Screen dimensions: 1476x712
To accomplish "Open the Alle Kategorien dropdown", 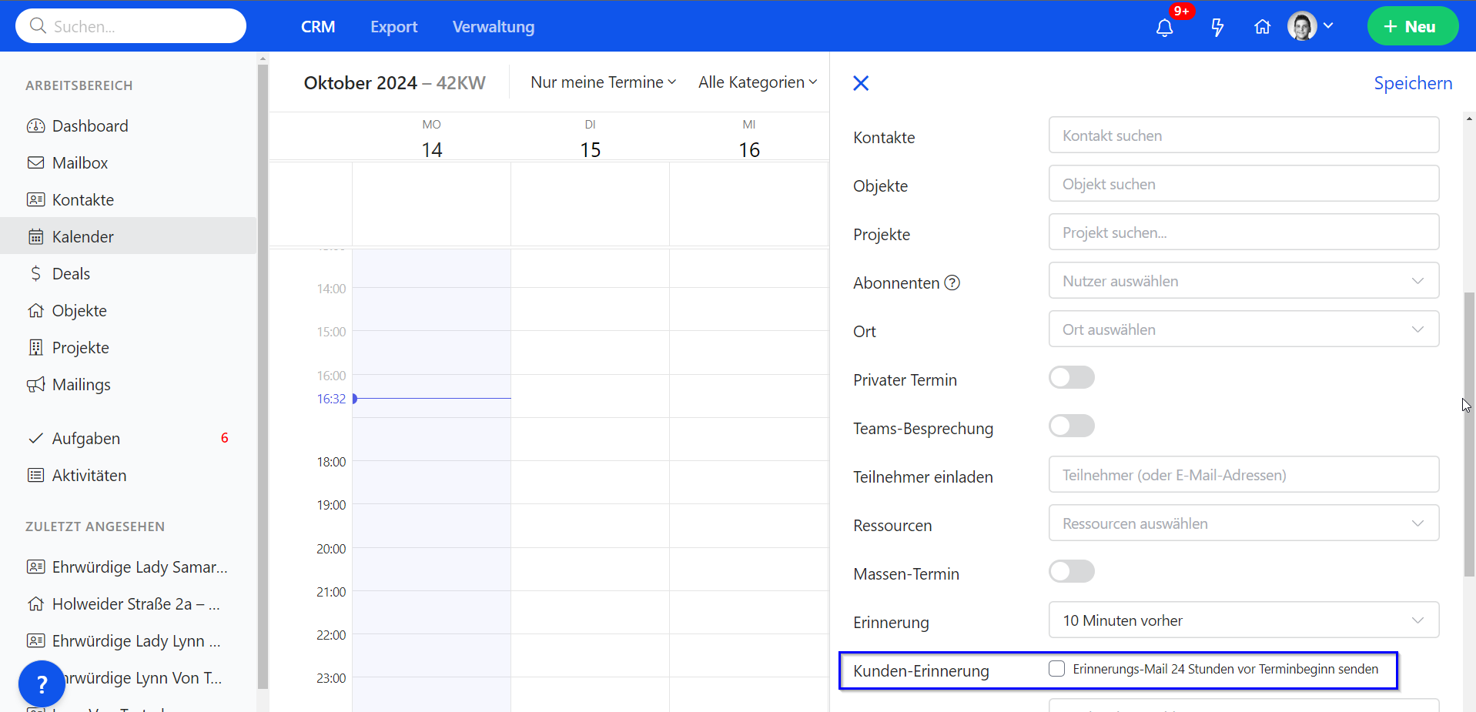I will point(758,82).
